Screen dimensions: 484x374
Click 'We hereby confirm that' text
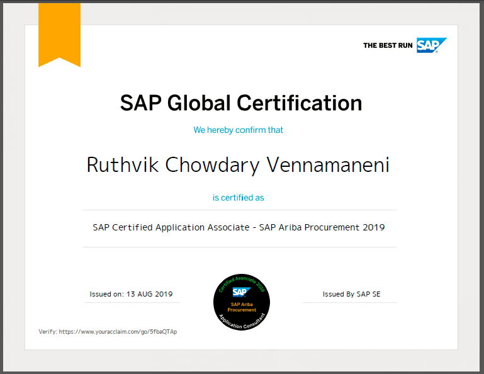[238, 130]
